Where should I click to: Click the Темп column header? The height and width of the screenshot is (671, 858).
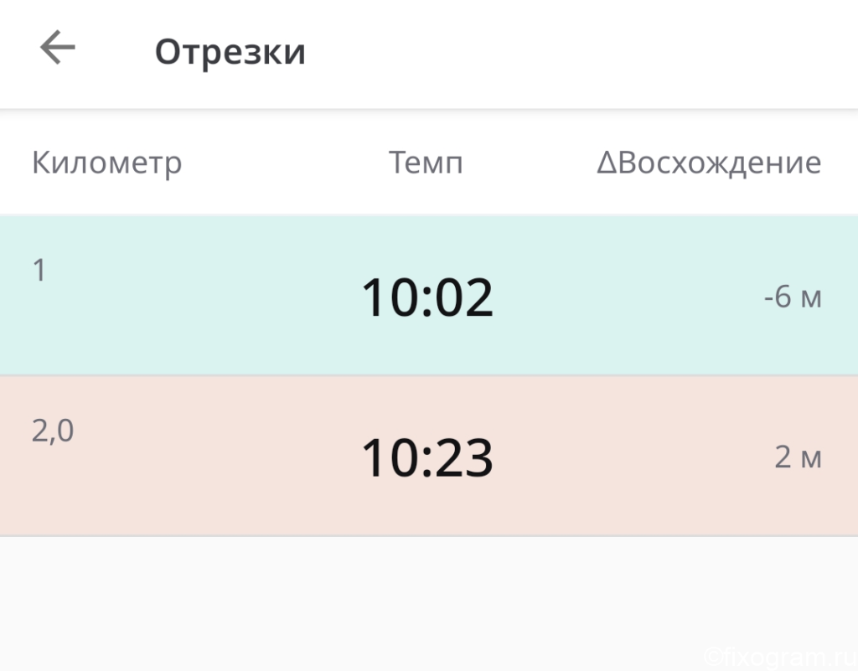426,163
